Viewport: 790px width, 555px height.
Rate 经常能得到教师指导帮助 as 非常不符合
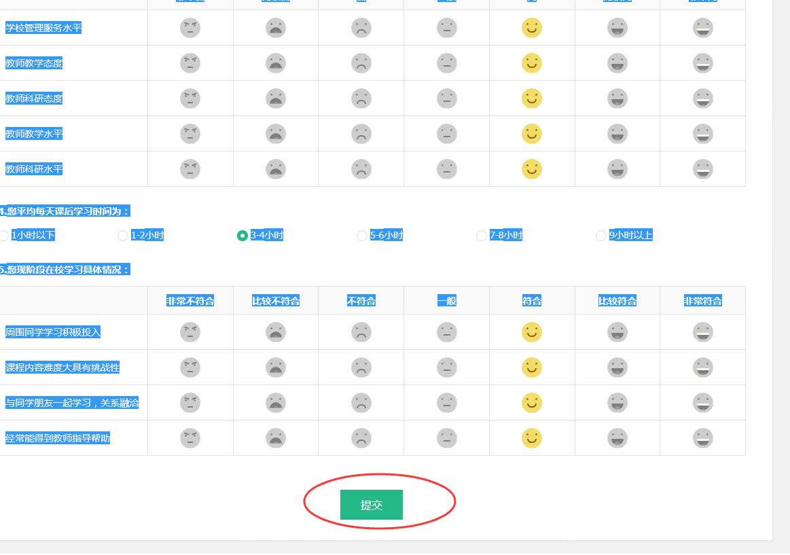click(190, 438)
